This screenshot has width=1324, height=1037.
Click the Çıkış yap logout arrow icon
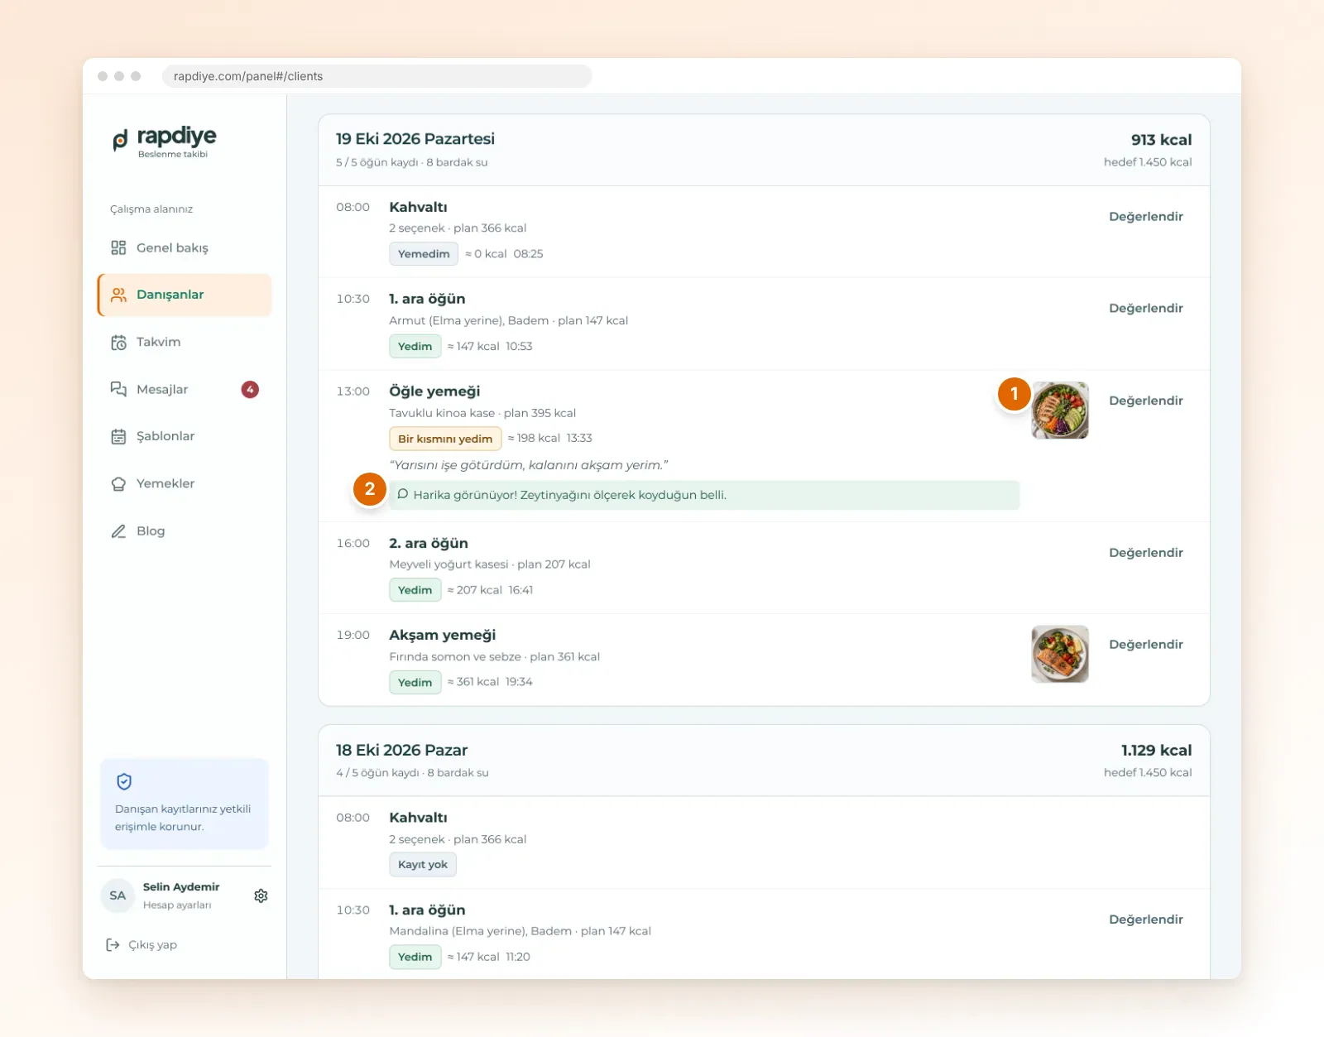[x=113, y=944]
